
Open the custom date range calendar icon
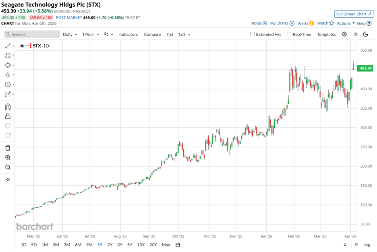[178, 245]
